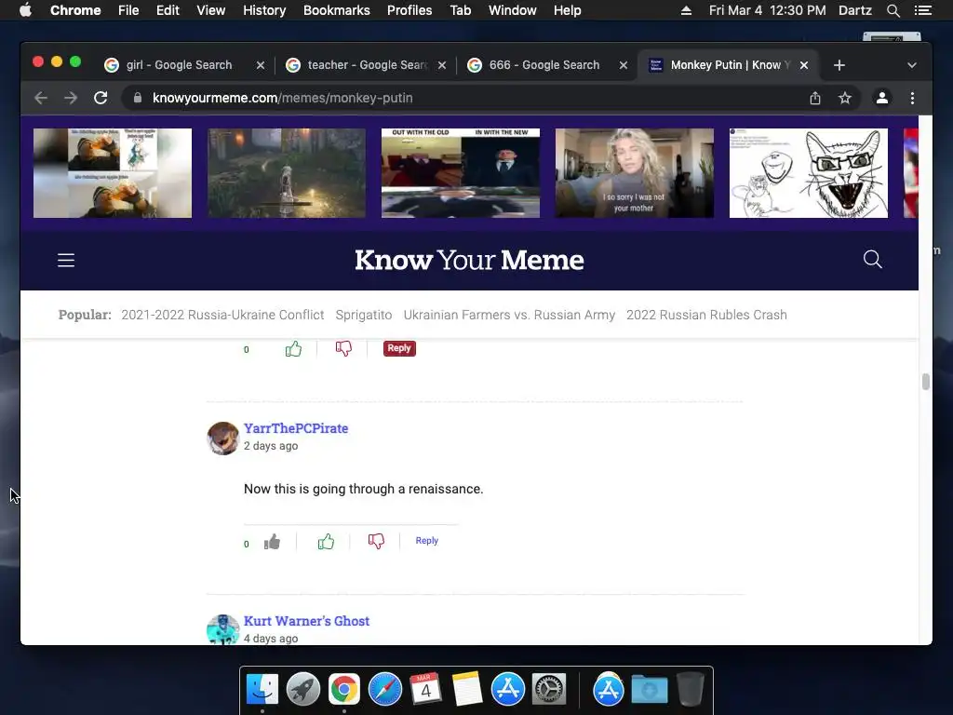Open the Know Your Meme hamburger menu
Screen dimensions: 953x715
(x=66, y=261)
